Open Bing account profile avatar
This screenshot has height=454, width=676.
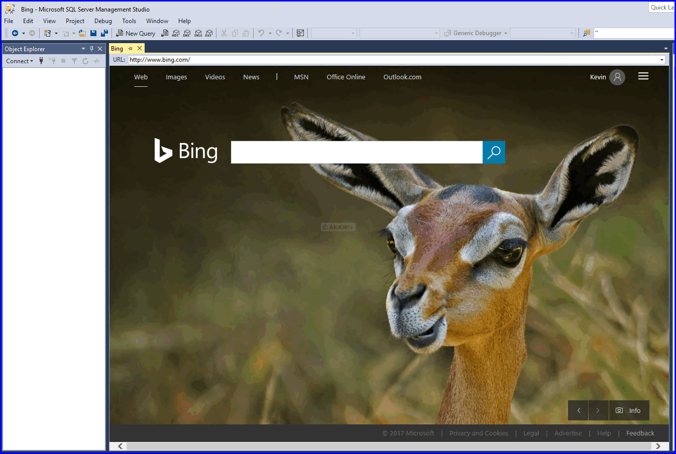point(617,77)
